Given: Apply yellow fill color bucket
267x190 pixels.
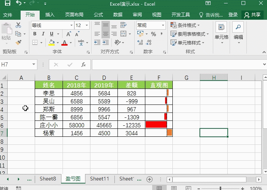Looking at the screenshot, I should coord(51,43).
